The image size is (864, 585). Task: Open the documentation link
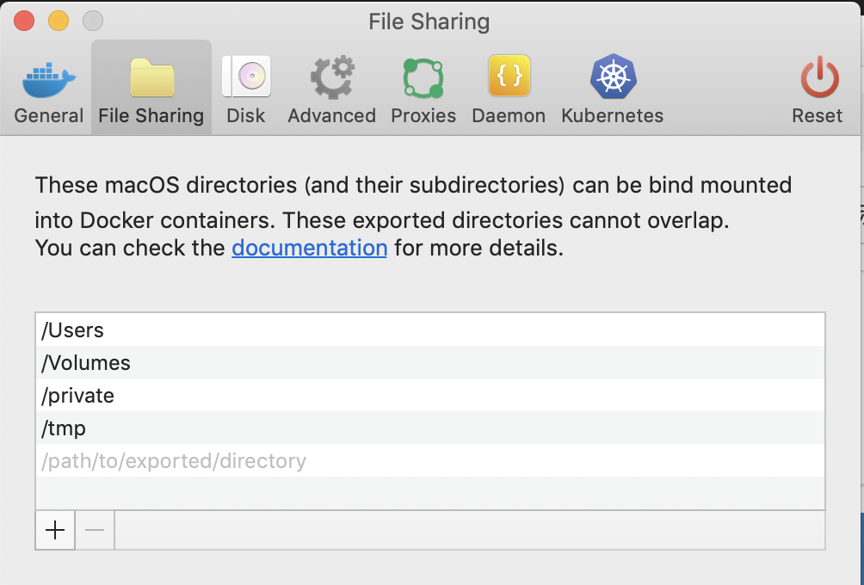(x=310, y=249)
